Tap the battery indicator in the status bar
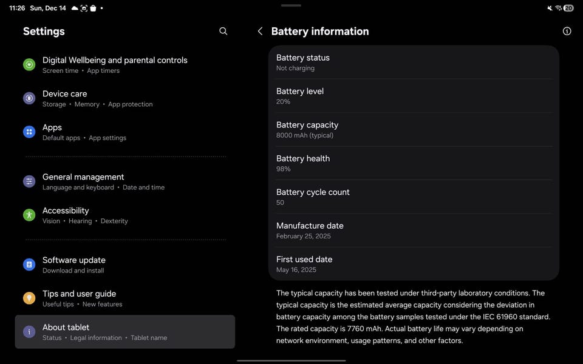Screen dimensions: 583x364 [568, 8]
